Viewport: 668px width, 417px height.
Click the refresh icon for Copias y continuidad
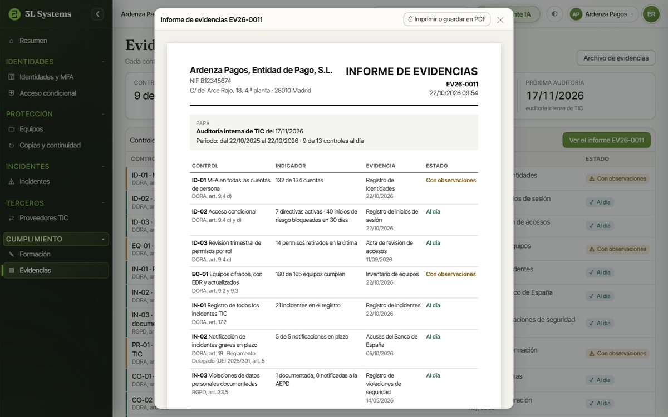tap(11, 145)
